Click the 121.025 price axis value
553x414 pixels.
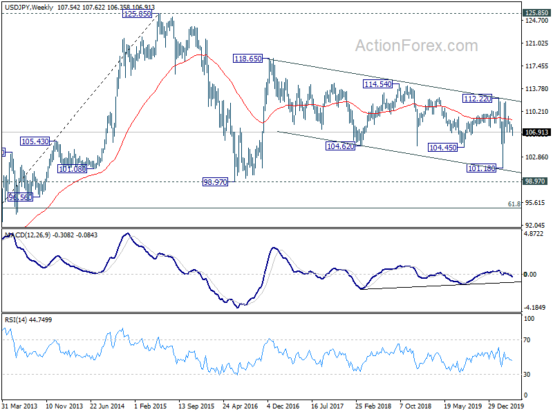pyautogui.click(x=537, y=43)
